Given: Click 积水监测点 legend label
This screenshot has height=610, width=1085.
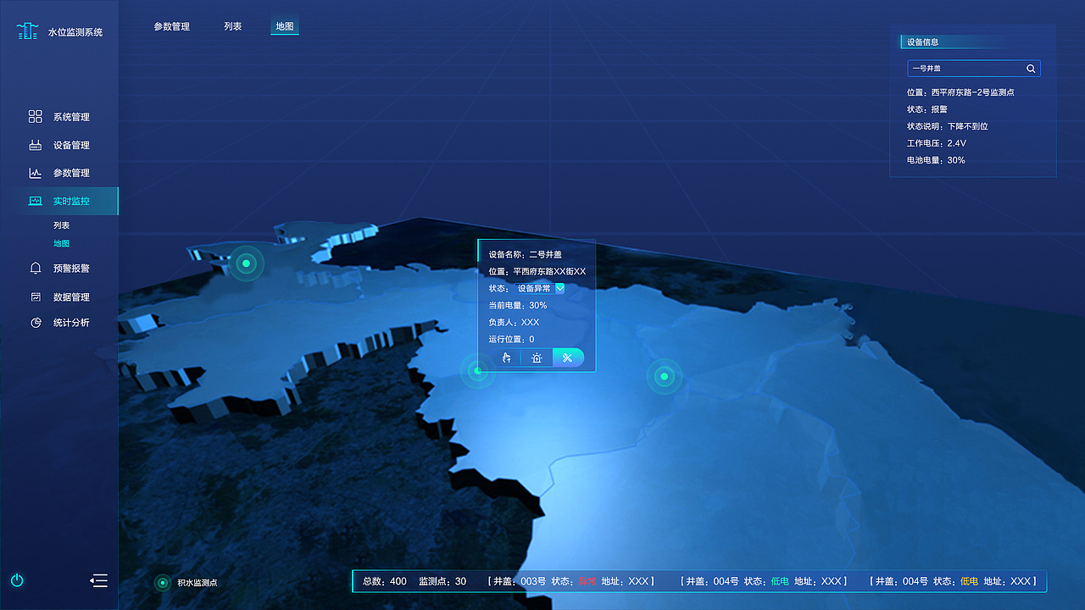Looking at the screenshot, I should [197, 583].
